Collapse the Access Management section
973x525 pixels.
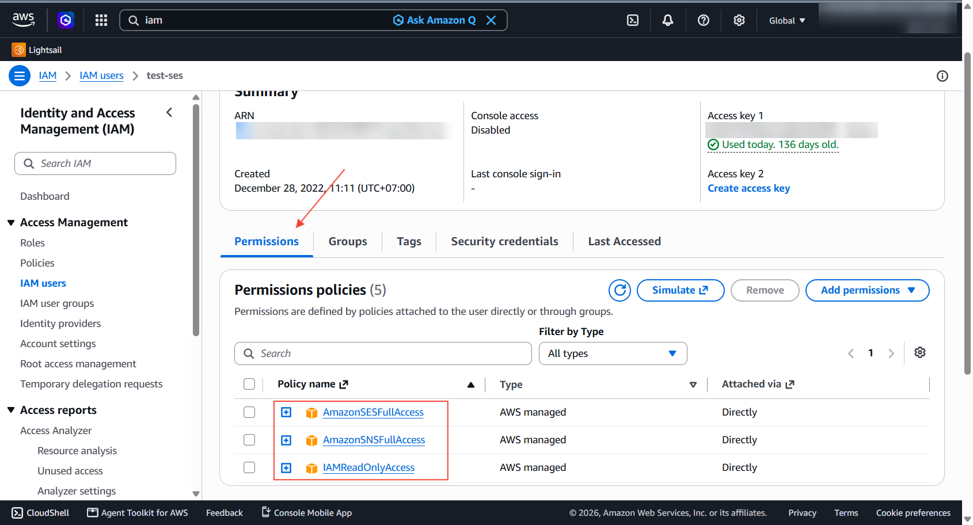click(11, 222)
